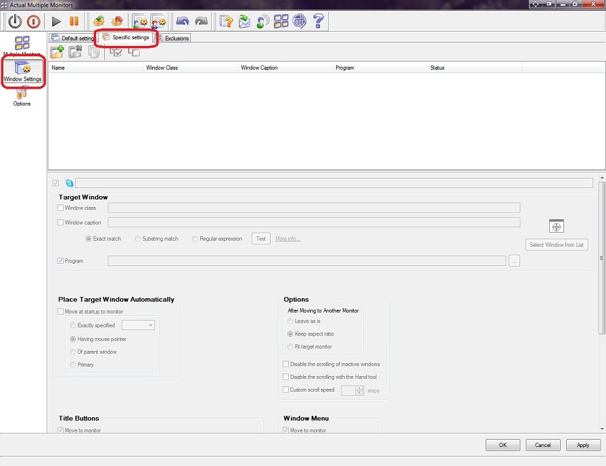This screenshot has height=466, width=606.
Task: Click the copy documents icon below the tabs
Action: click(94, 52)
